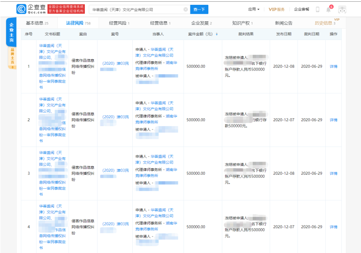Screen dimensions: 361x253
Task: Select 品牌主页 side tab
Action: point(12,58)
